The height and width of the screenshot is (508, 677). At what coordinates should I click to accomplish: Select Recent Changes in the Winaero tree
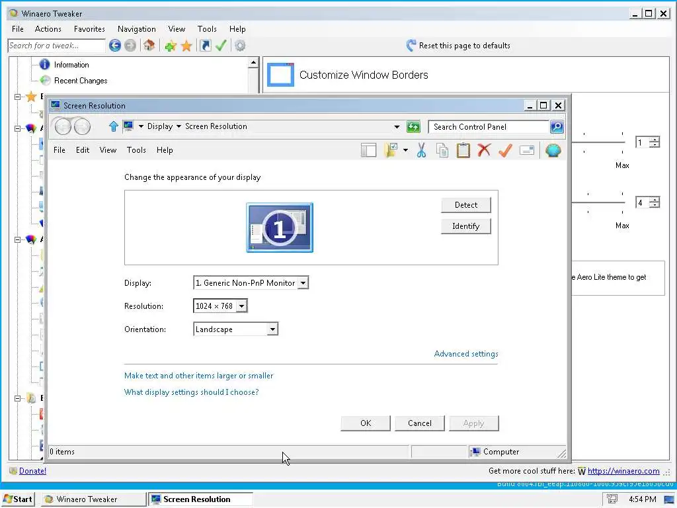pos(81,81)
